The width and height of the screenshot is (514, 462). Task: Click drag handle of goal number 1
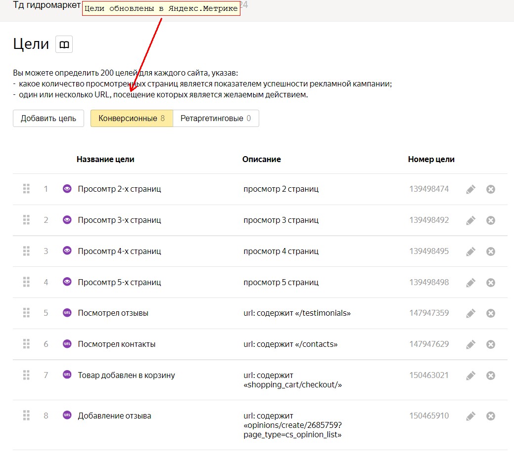click(27, 189)
